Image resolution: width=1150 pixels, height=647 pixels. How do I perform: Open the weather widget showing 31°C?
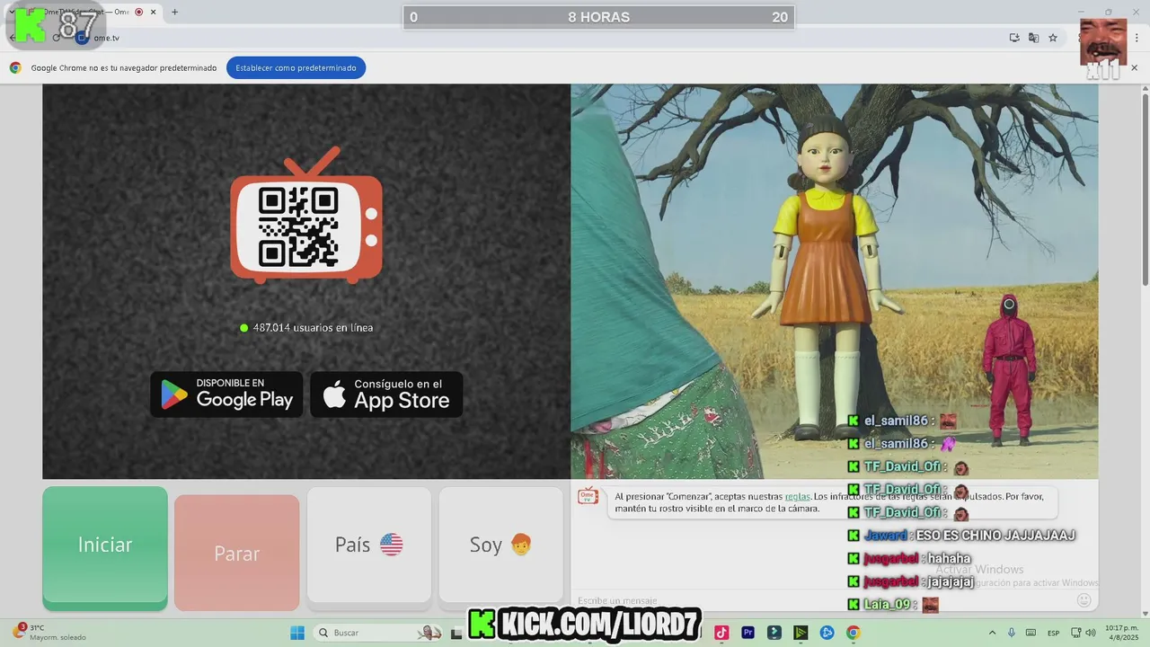click(49, 633)
